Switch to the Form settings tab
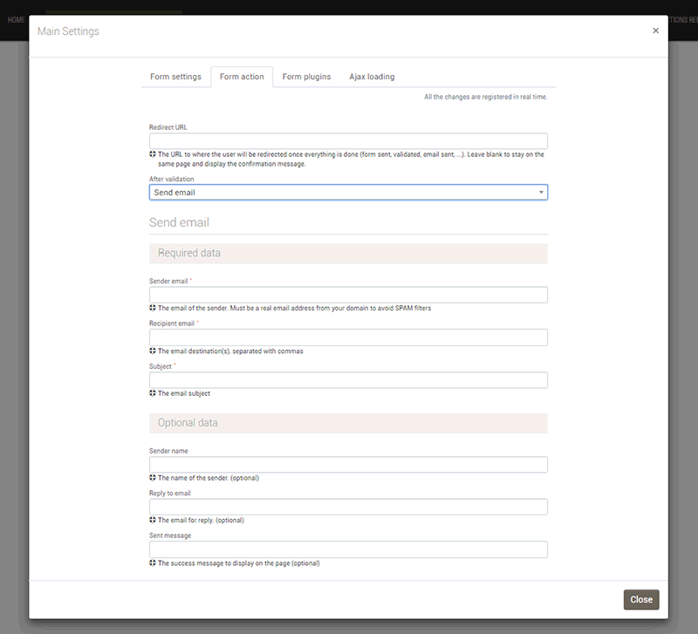Viewport: 698px width, 634px height. [175, 77]
